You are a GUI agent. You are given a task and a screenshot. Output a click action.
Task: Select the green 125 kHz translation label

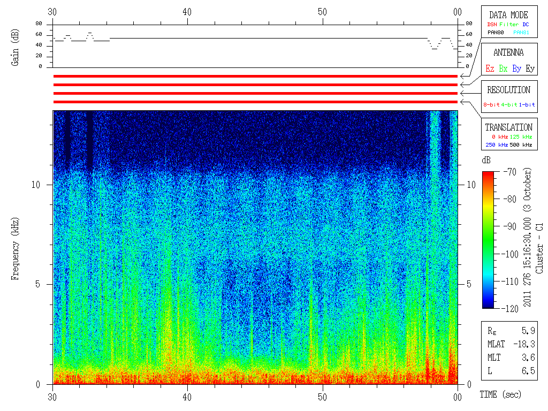521,136
